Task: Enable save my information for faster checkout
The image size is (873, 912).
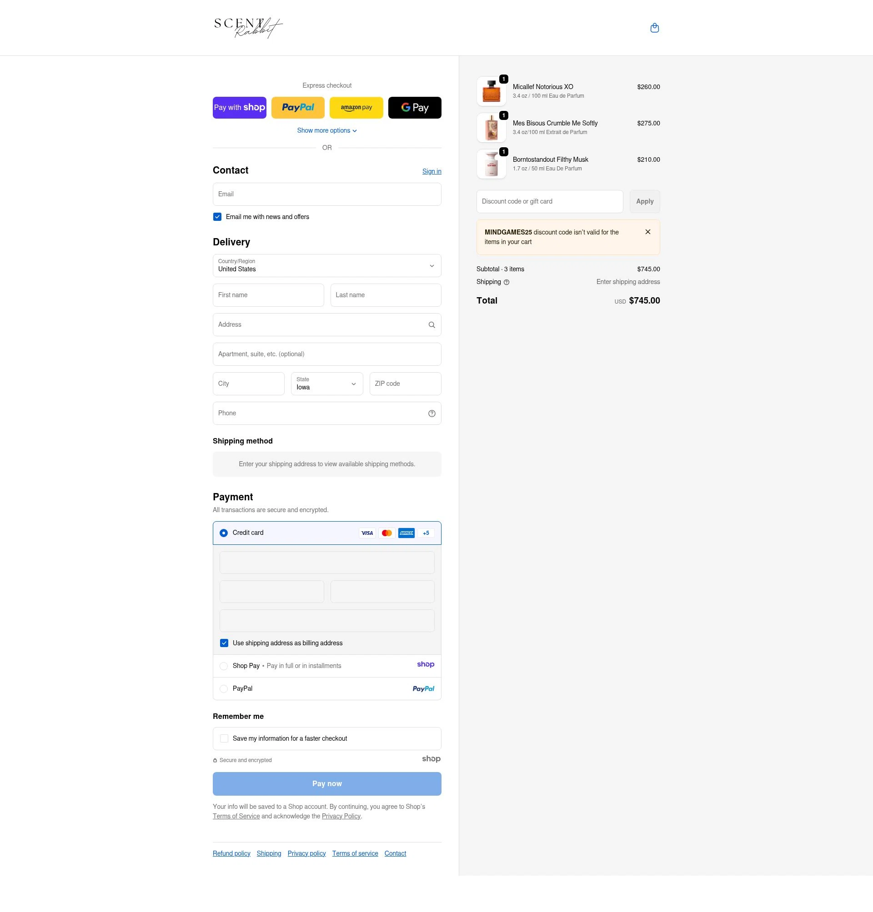Action: [x=224, y=738]
